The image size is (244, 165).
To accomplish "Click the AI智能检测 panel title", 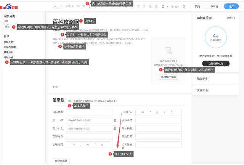I will pyautogui.click(x=204, y=18).
